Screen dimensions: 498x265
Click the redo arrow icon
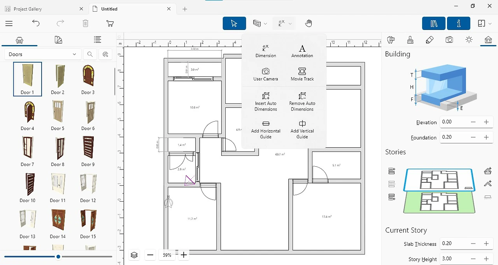click(60, 23)
